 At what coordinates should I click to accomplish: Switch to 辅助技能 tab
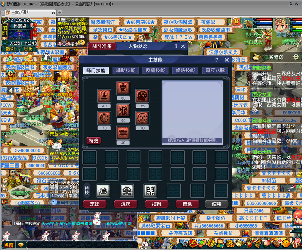point(125,70)
